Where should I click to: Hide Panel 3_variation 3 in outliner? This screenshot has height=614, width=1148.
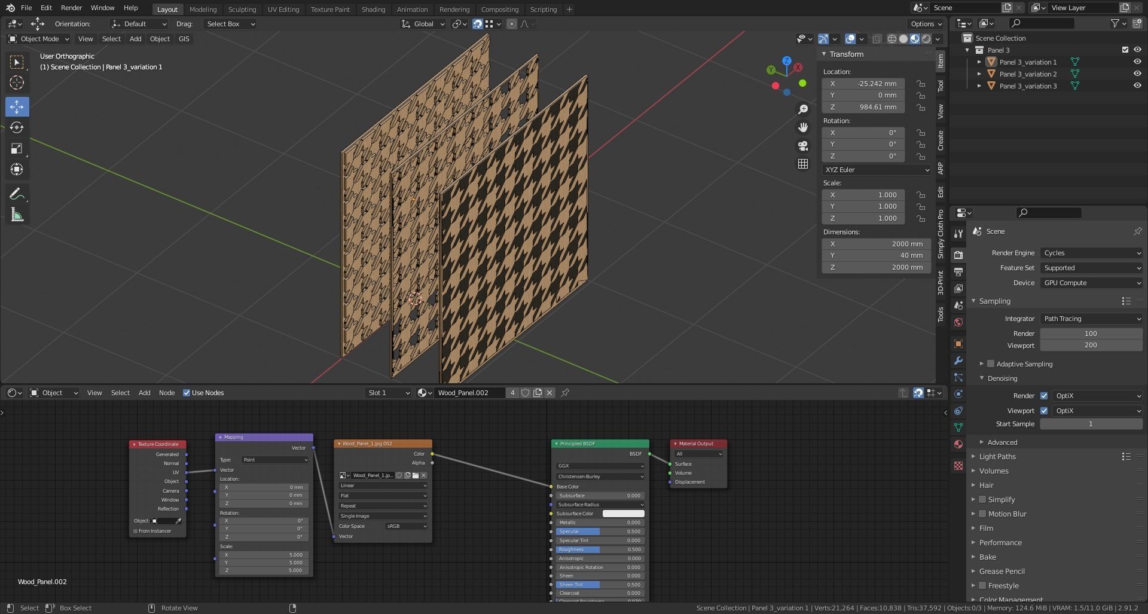[1137, 86]
